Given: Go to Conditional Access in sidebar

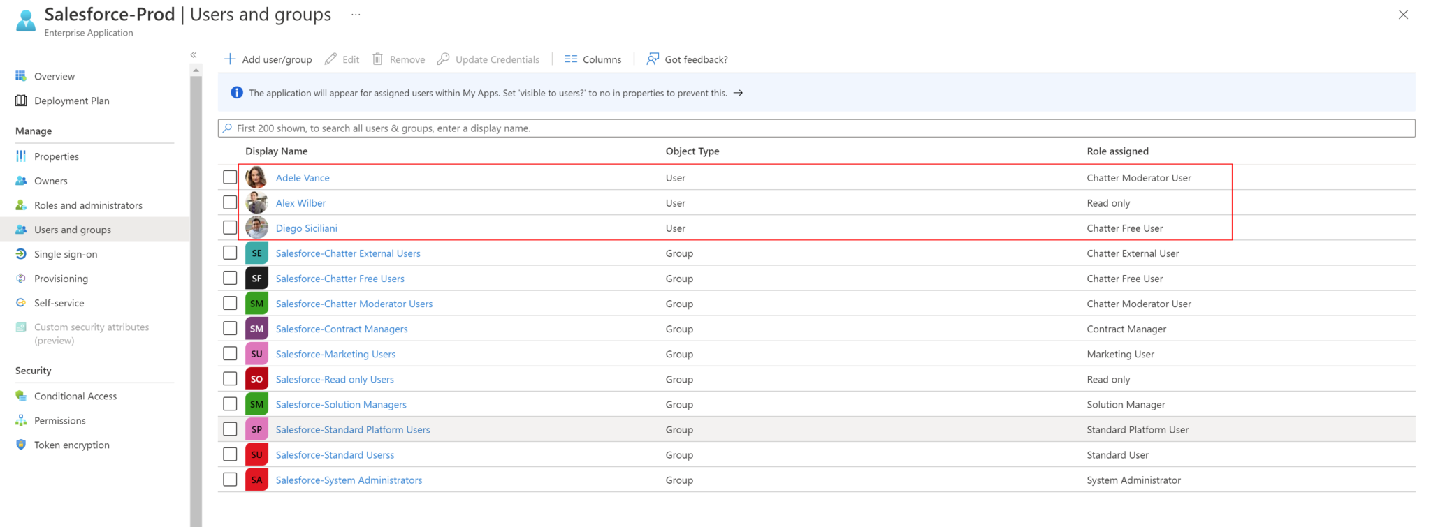Looking at the screenshot, I should pyautogui.click(x=75, y=396).
